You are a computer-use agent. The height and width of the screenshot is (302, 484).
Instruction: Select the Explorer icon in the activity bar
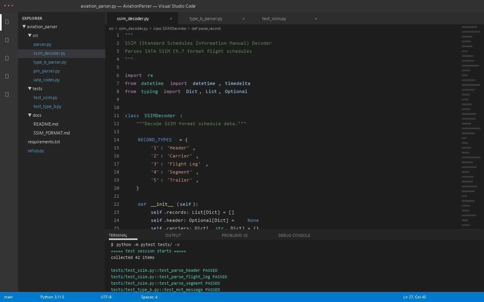tap(6, 22)
